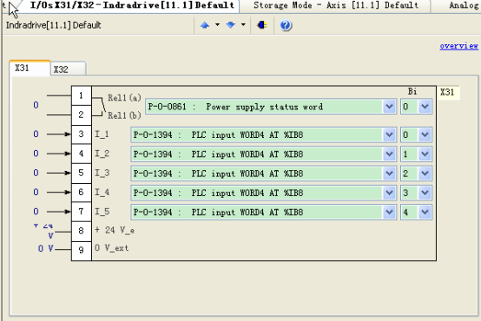Image resolution: width=481 pixels, height=321 pixels.
Task: Open the help question mark icon
Action: point(286,25)
